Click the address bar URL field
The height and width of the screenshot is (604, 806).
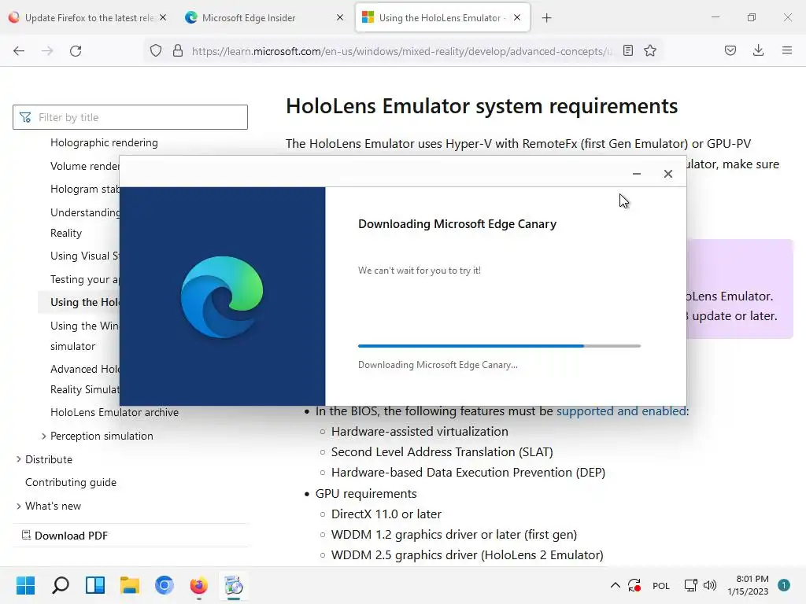[x=402, y=51]
